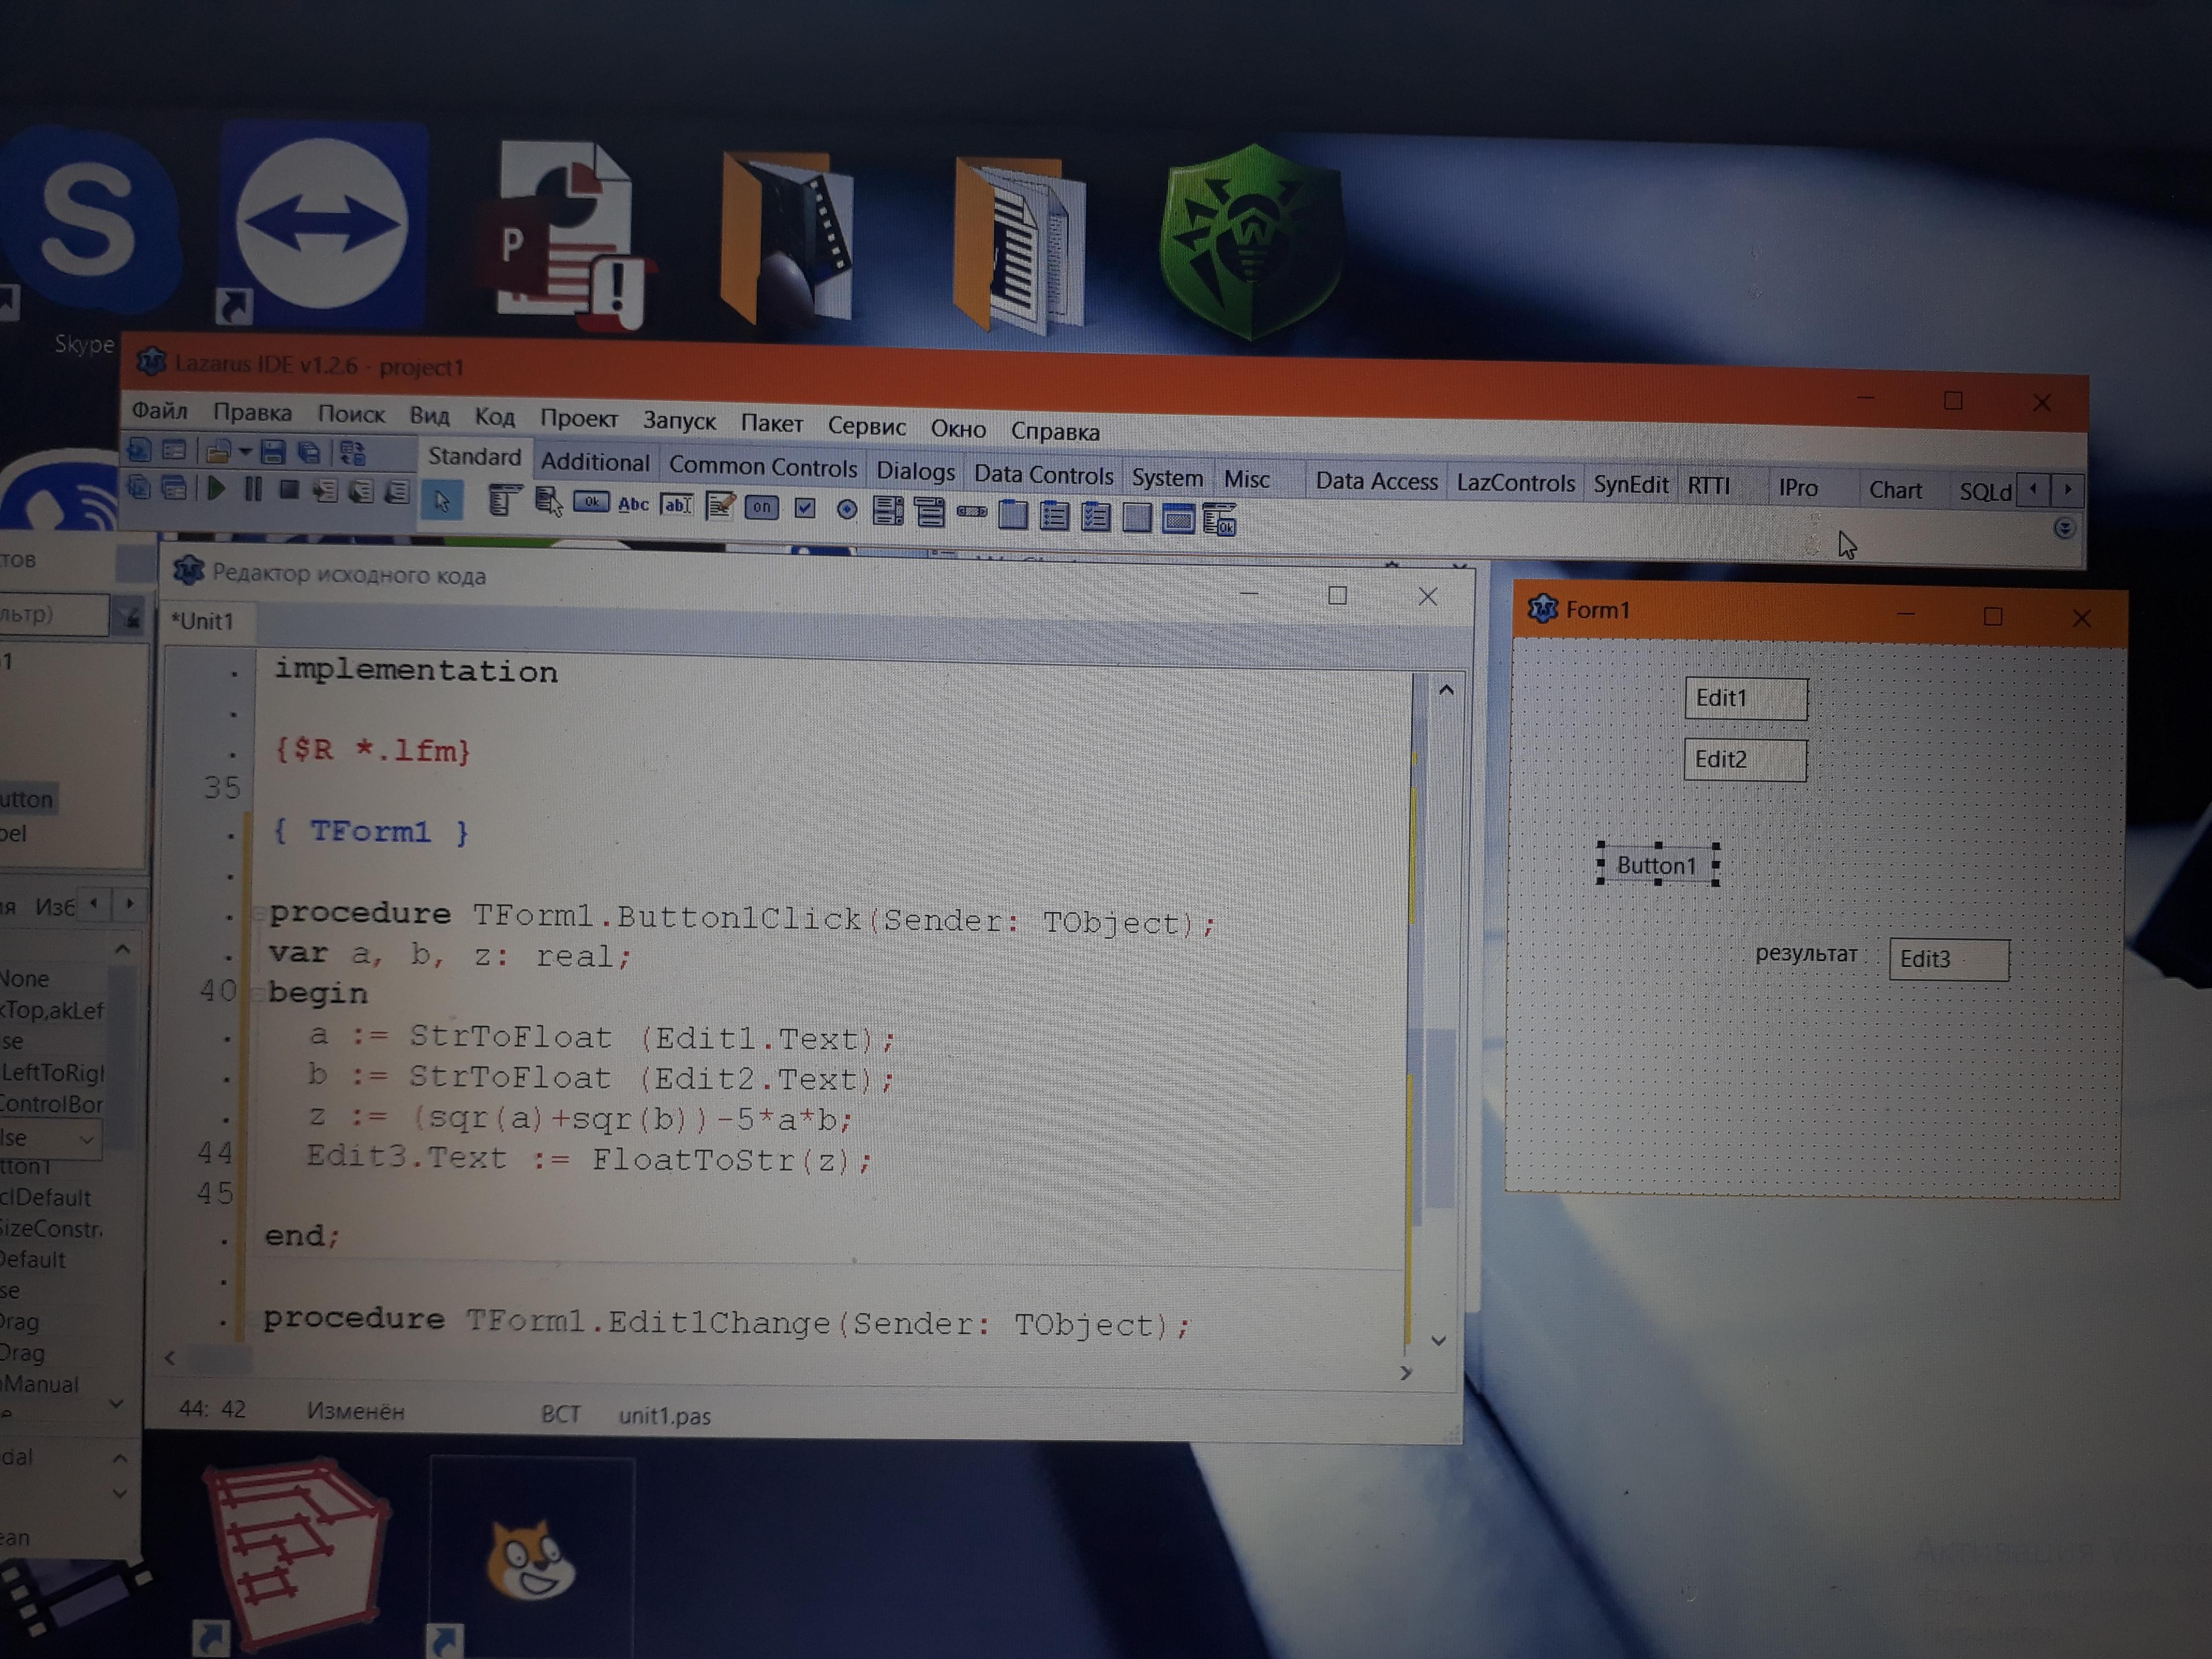Viewport: 2212px width, 1659px height.
Task: Pick the TRadioButton component in palette
Action: coord(846,510)
